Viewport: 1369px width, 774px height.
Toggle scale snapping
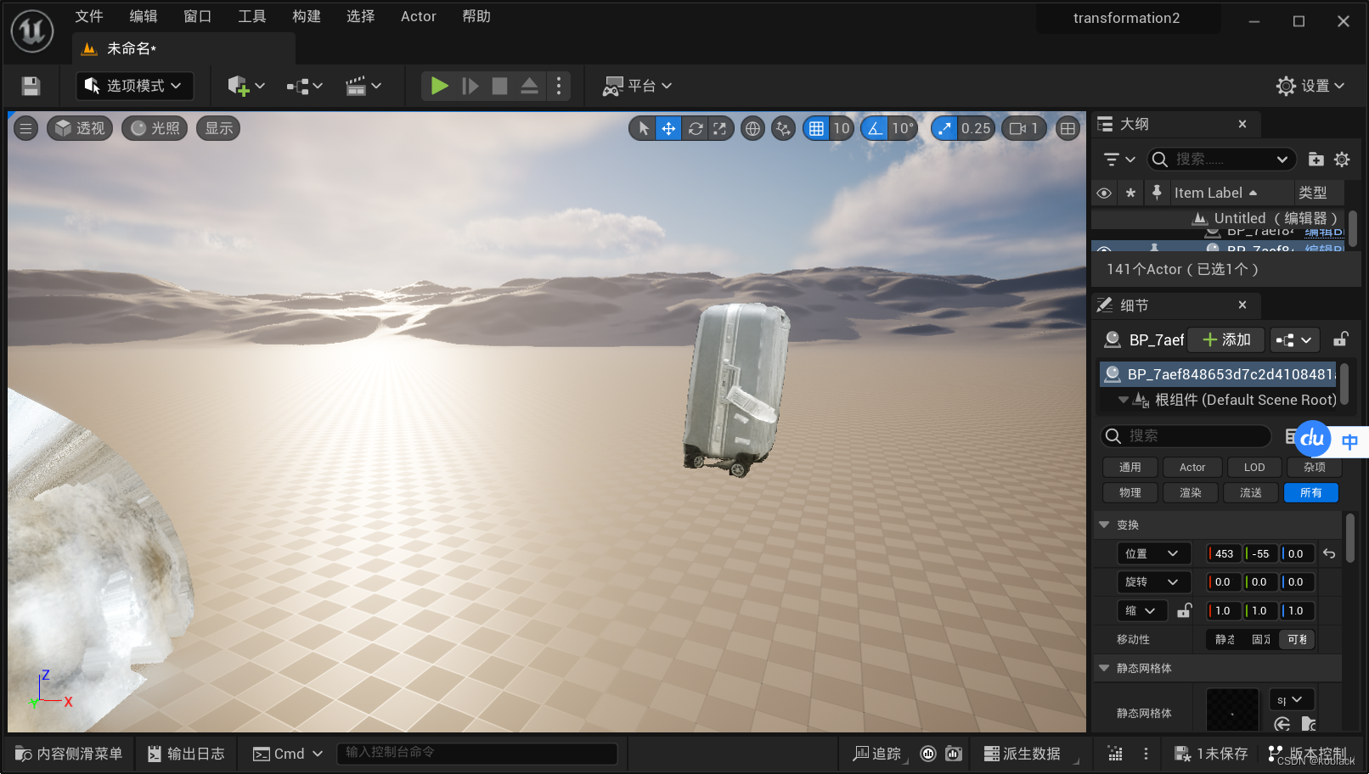[944, 128]
